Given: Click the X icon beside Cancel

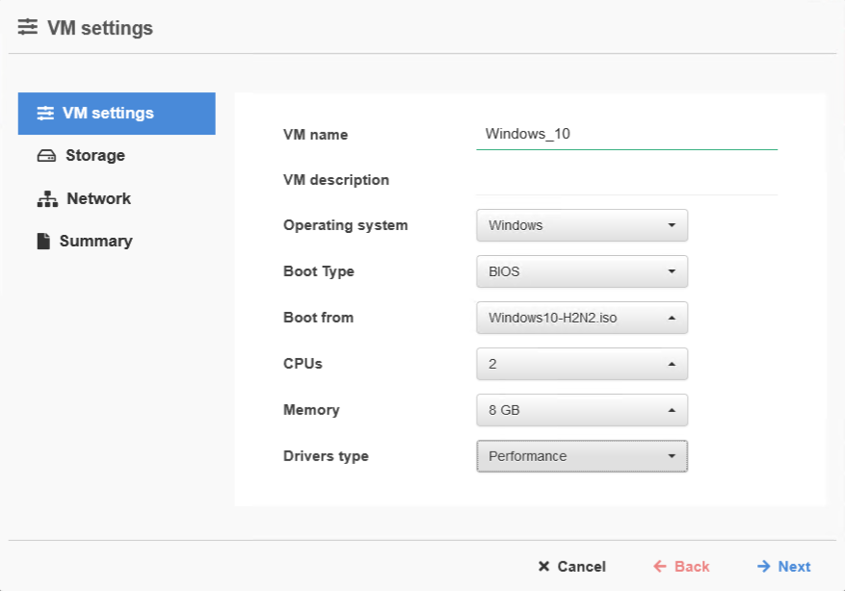Looking at the screenshot, I should point(543,567).
